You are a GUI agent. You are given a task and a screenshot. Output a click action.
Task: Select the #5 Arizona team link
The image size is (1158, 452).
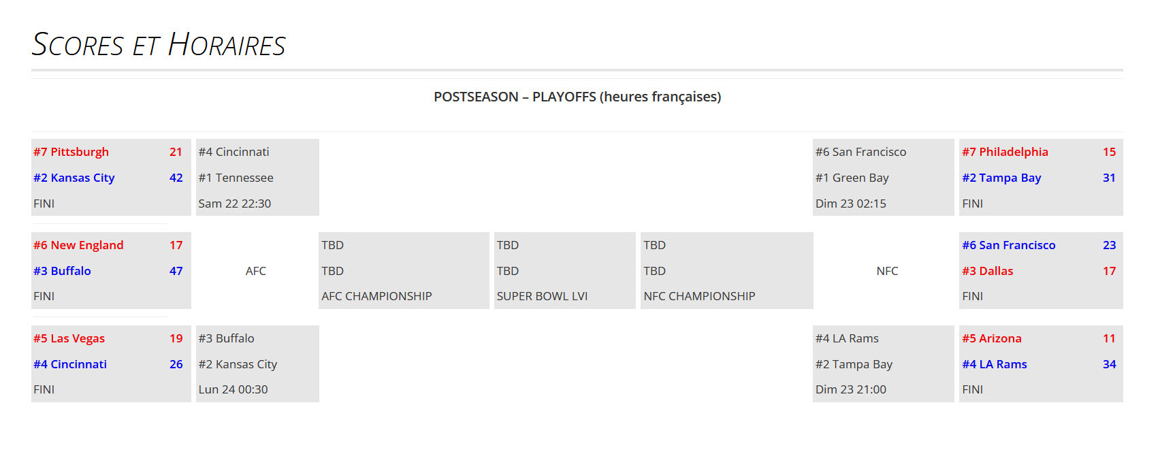[x=991, y=338]
